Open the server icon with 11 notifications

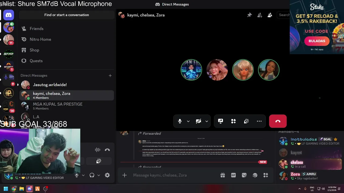9,40
